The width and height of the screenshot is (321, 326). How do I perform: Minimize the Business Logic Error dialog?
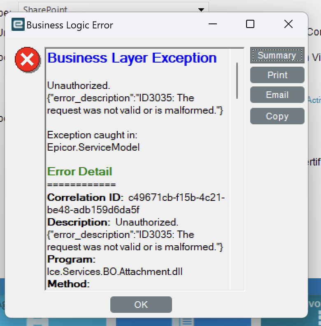(x=212, y=24)
